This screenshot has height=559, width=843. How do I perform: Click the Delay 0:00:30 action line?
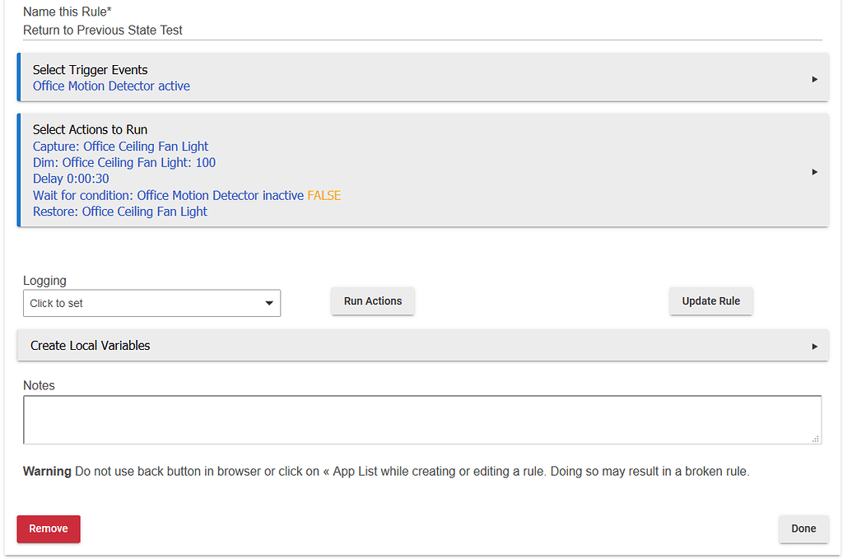pos(71,179)
